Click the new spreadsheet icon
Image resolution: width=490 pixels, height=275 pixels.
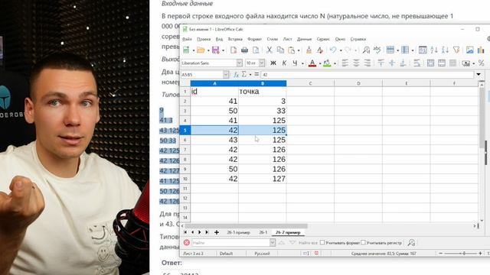pyautogui.click(x=186, y=50)
